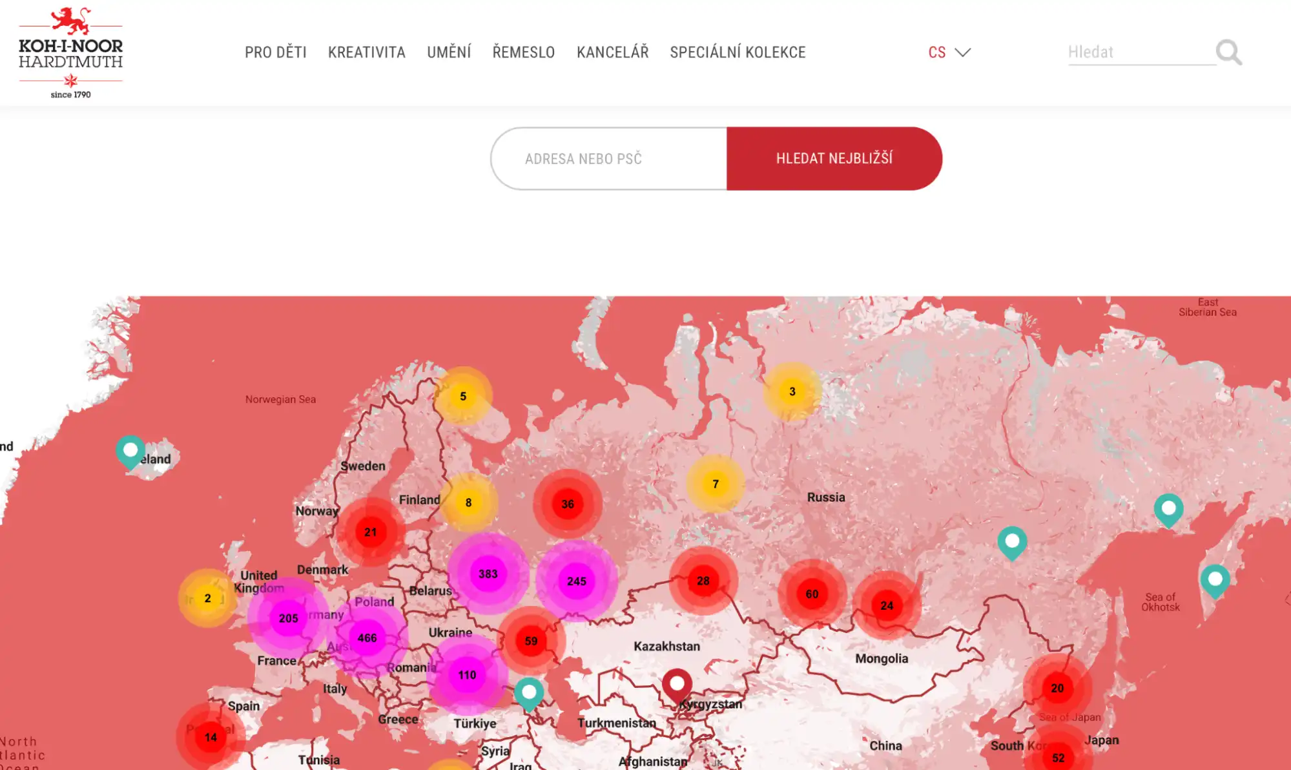
Task: Focus the Hledat search field
Action: pos(1141,52)
